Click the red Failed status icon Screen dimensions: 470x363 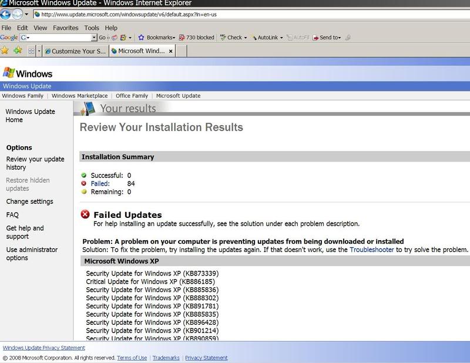pyautogui.click(x=84, y=183)
